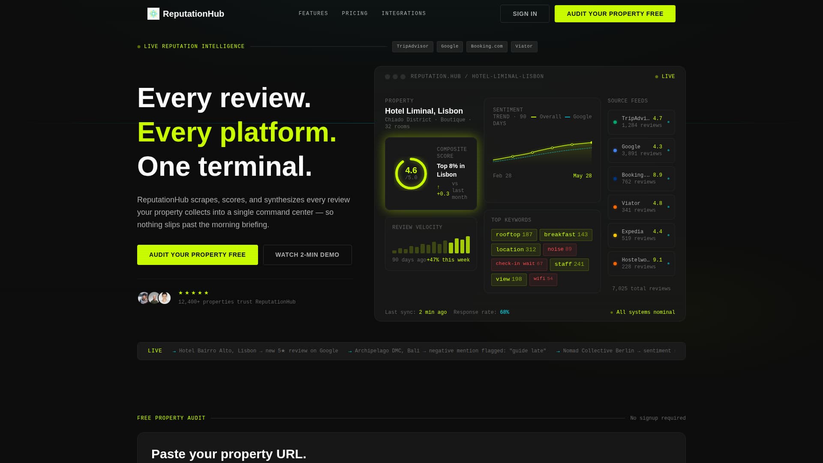Select the wifi 54 keyword chip
This screenshot has width=823, height=463.
543,279
